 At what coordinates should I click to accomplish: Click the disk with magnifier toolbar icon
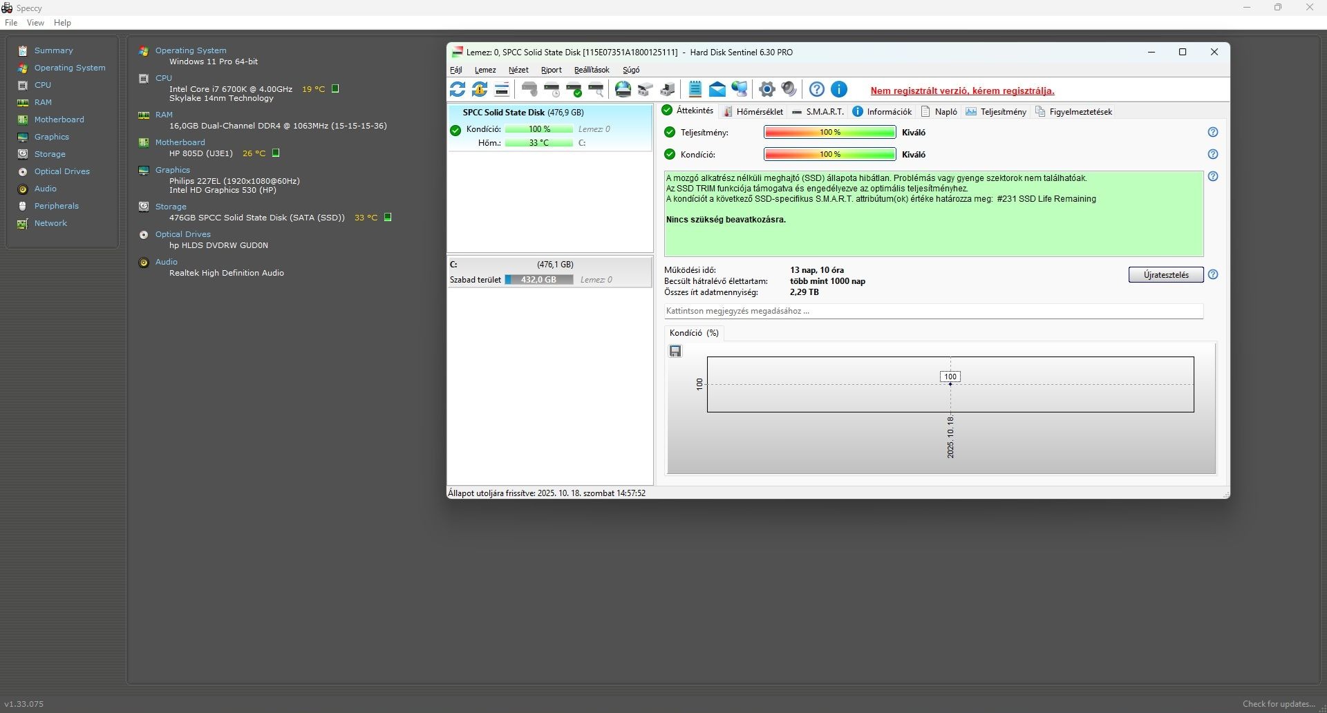[x=596, y=89]
